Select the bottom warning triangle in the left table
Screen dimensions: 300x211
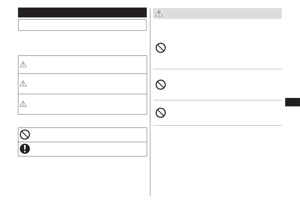click(x=23, y=104)
